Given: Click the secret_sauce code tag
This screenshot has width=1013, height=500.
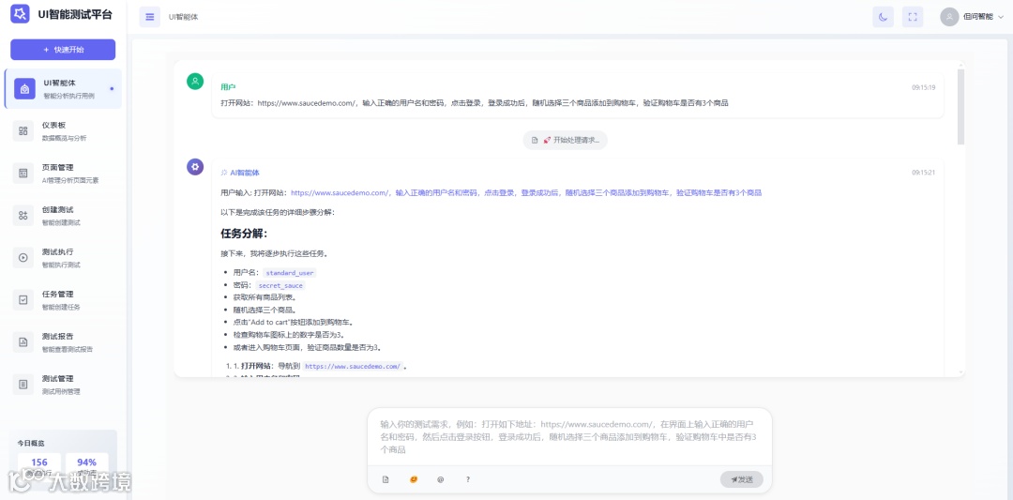Looking at the screenshot, I should click(280, 285).
